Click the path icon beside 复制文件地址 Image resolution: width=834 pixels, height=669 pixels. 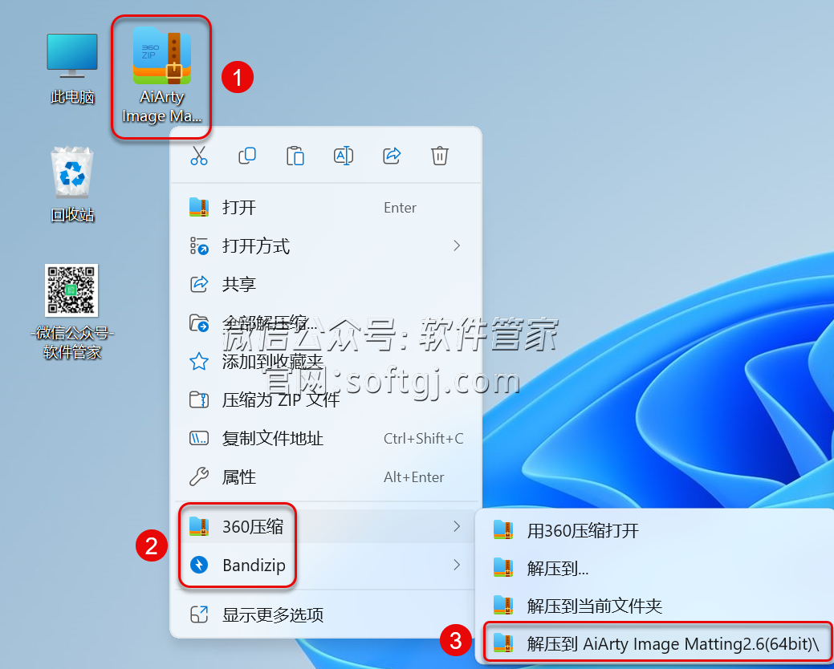(199, 439)
